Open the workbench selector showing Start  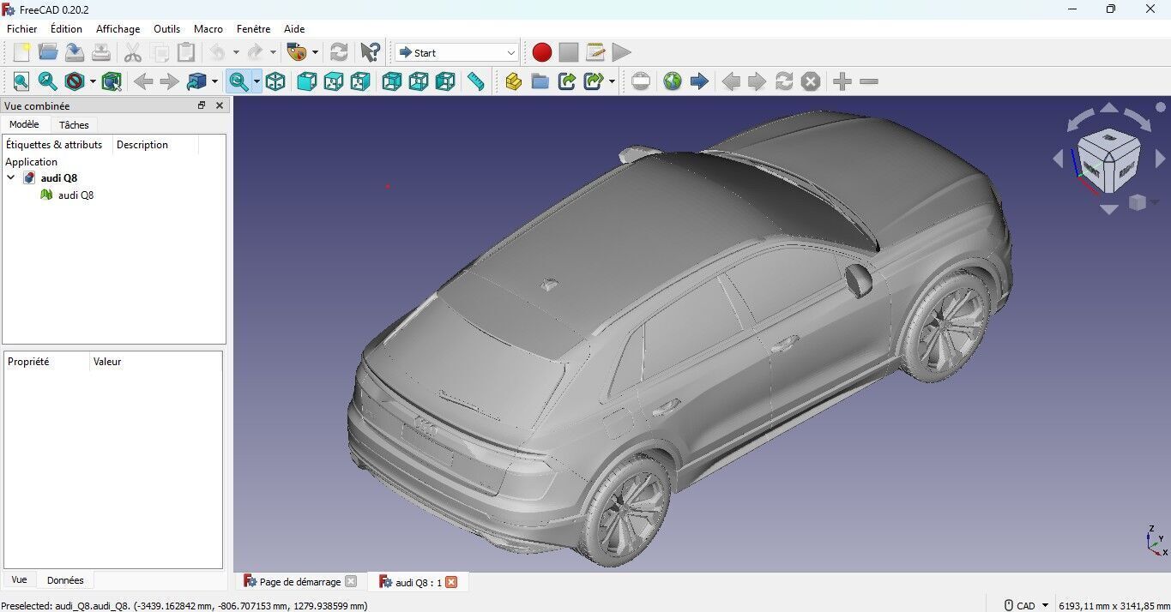[456, 52]
